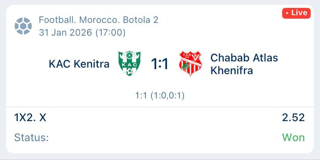Image resolution: width=320 pixels, height=160 pixels.
Task: Click the Chabab Atlas Khenifra red crest
Action: pos(190,64)
